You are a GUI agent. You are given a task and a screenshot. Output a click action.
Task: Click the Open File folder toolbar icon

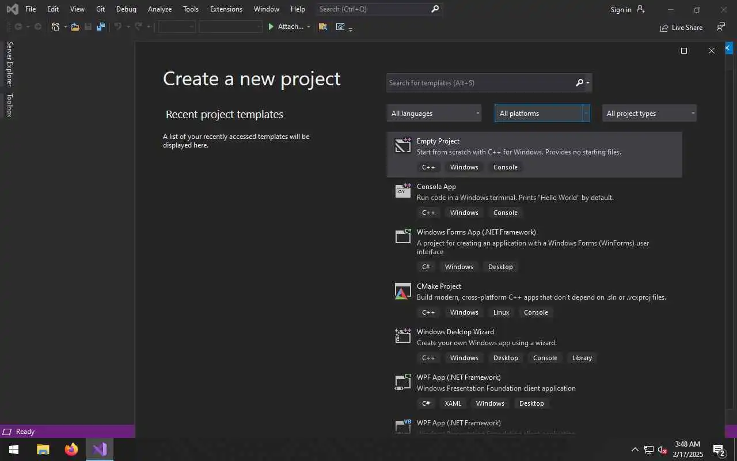pos(75,27)
